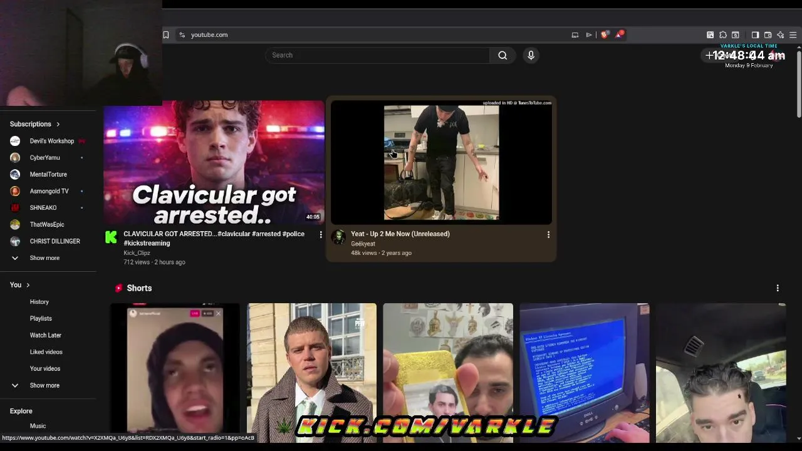Viewport: 802px width, 451px height.
Task: Toggle the browser sidebar panel icon
Action: click(x=755, y=35)
